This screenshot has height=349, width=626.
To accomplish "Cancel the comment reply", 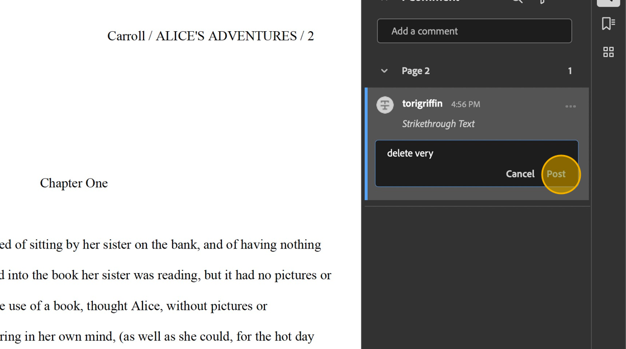I will [x=520, y=174].
